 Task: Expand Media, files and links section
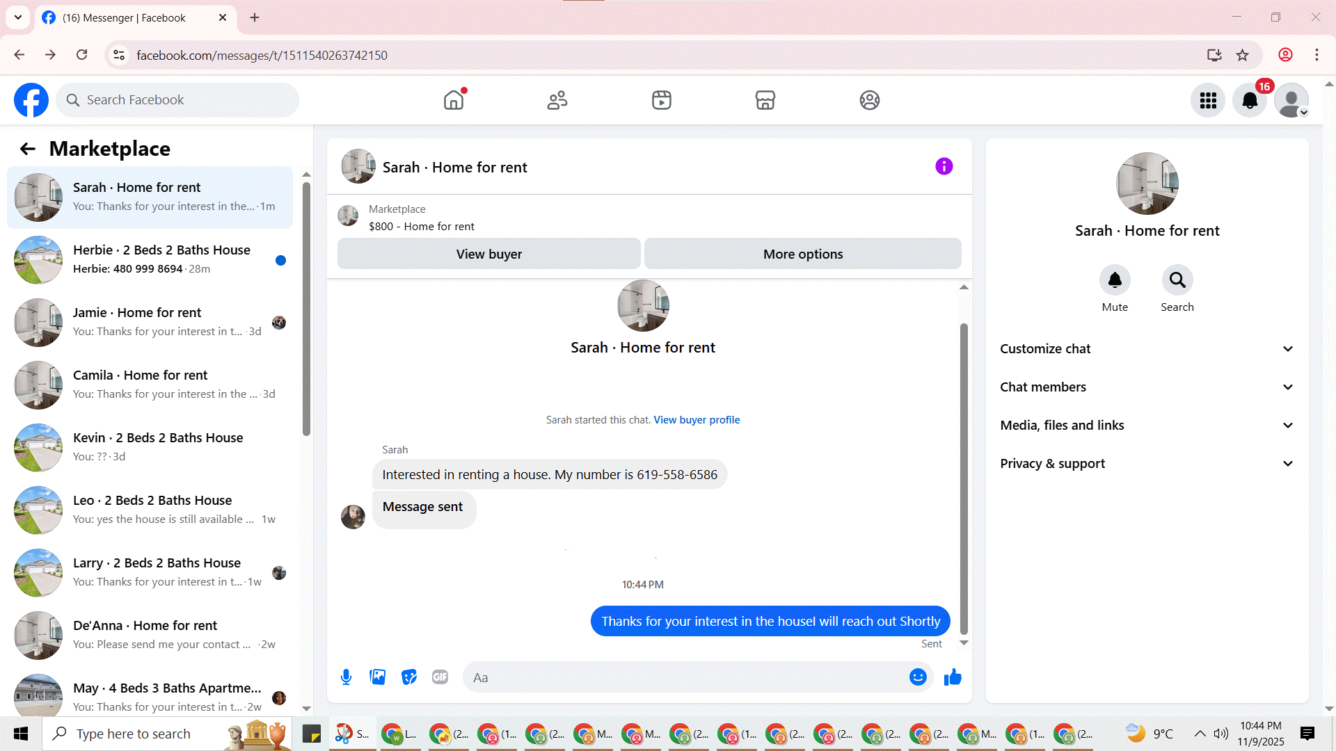point(1147,426)
